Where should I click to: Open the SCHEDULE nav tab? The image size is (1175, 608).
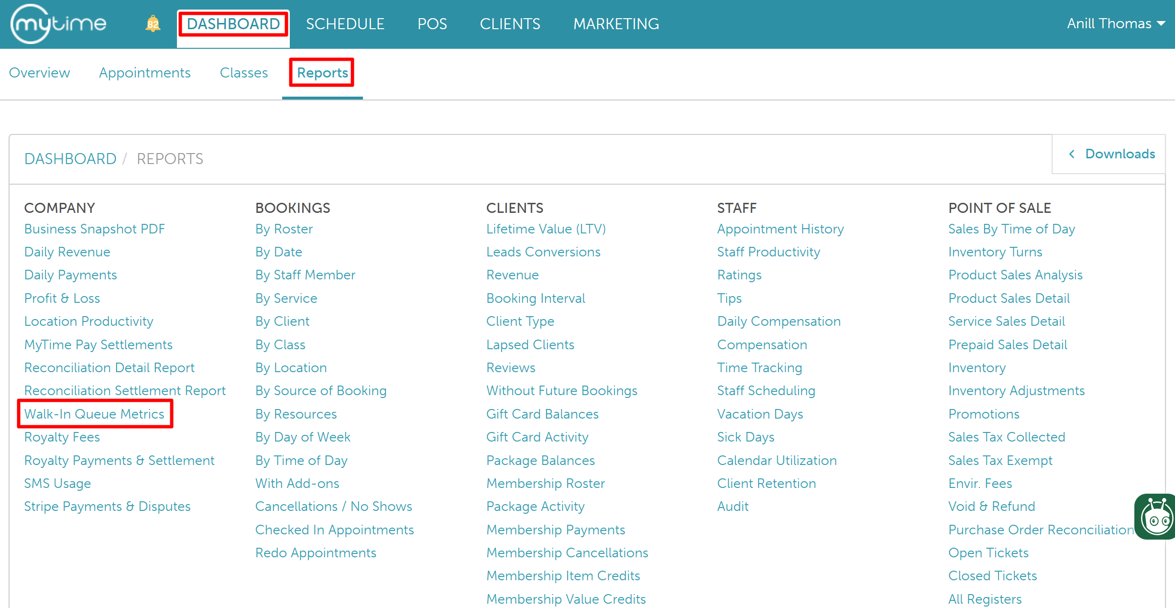pyautogui.click(x=345, y=24)
